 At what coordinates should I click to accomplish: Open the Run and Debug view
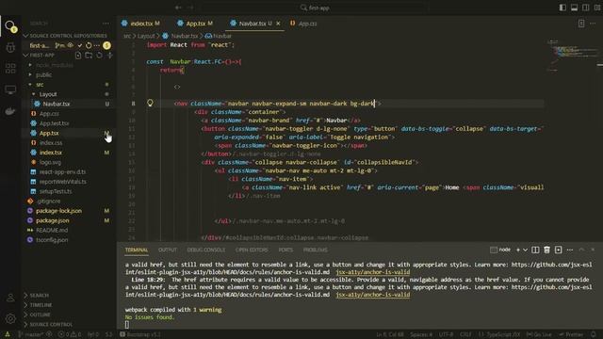[x=10, y=48]
